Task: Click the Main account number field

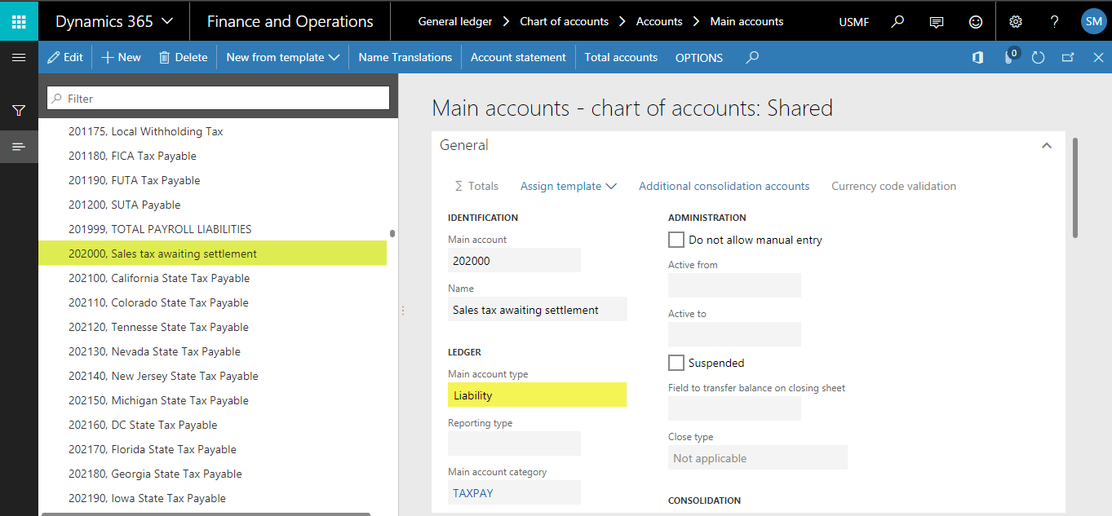Action: (514, 260)
